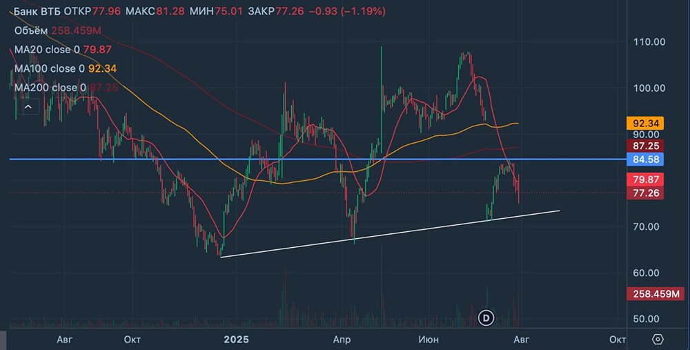Viewport: 690px width, 350px height.
Task: Click the МАКС 81.28 high value in header
Action: pos(155,11)
